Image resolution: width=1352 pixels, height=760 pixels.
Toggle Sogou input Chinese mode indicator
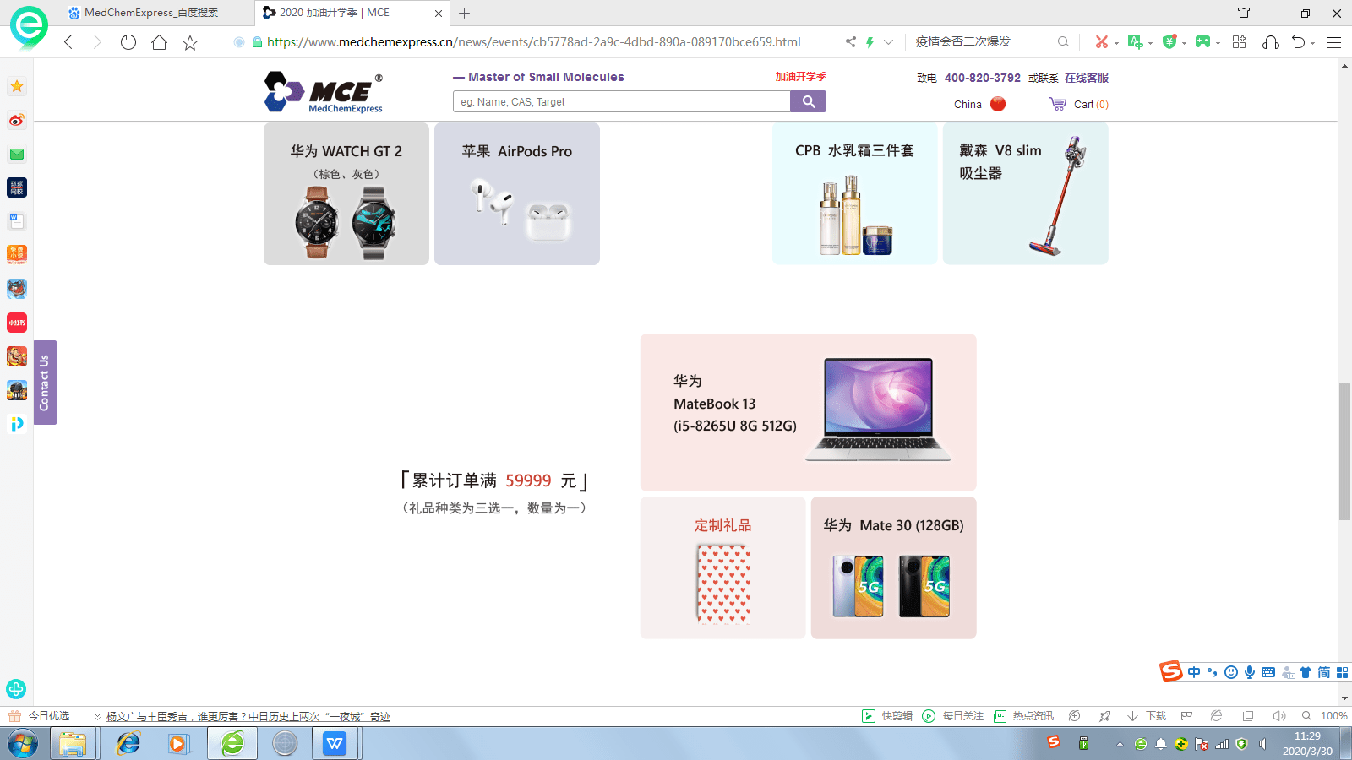pos(1194,672)
